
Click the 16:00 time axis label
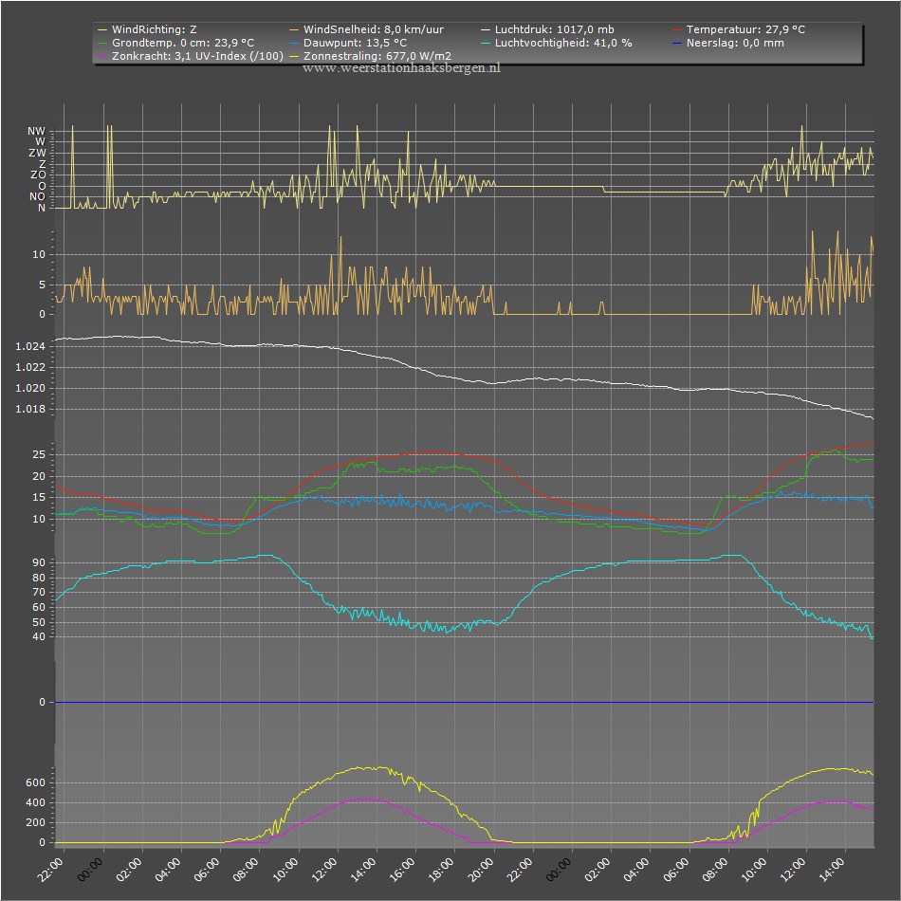[x=402, y=870]
